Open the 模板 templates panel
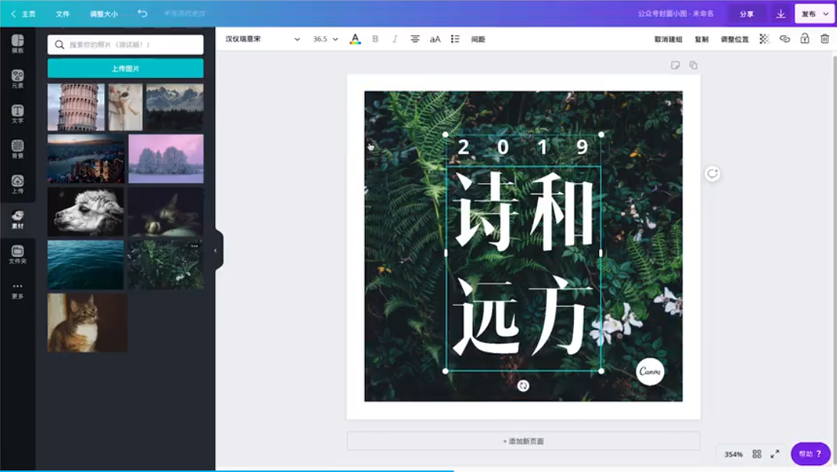837x472 pixels. coord(18,44)
